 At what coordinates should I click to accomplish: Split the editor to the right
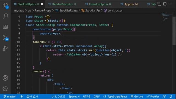[165, 4]
